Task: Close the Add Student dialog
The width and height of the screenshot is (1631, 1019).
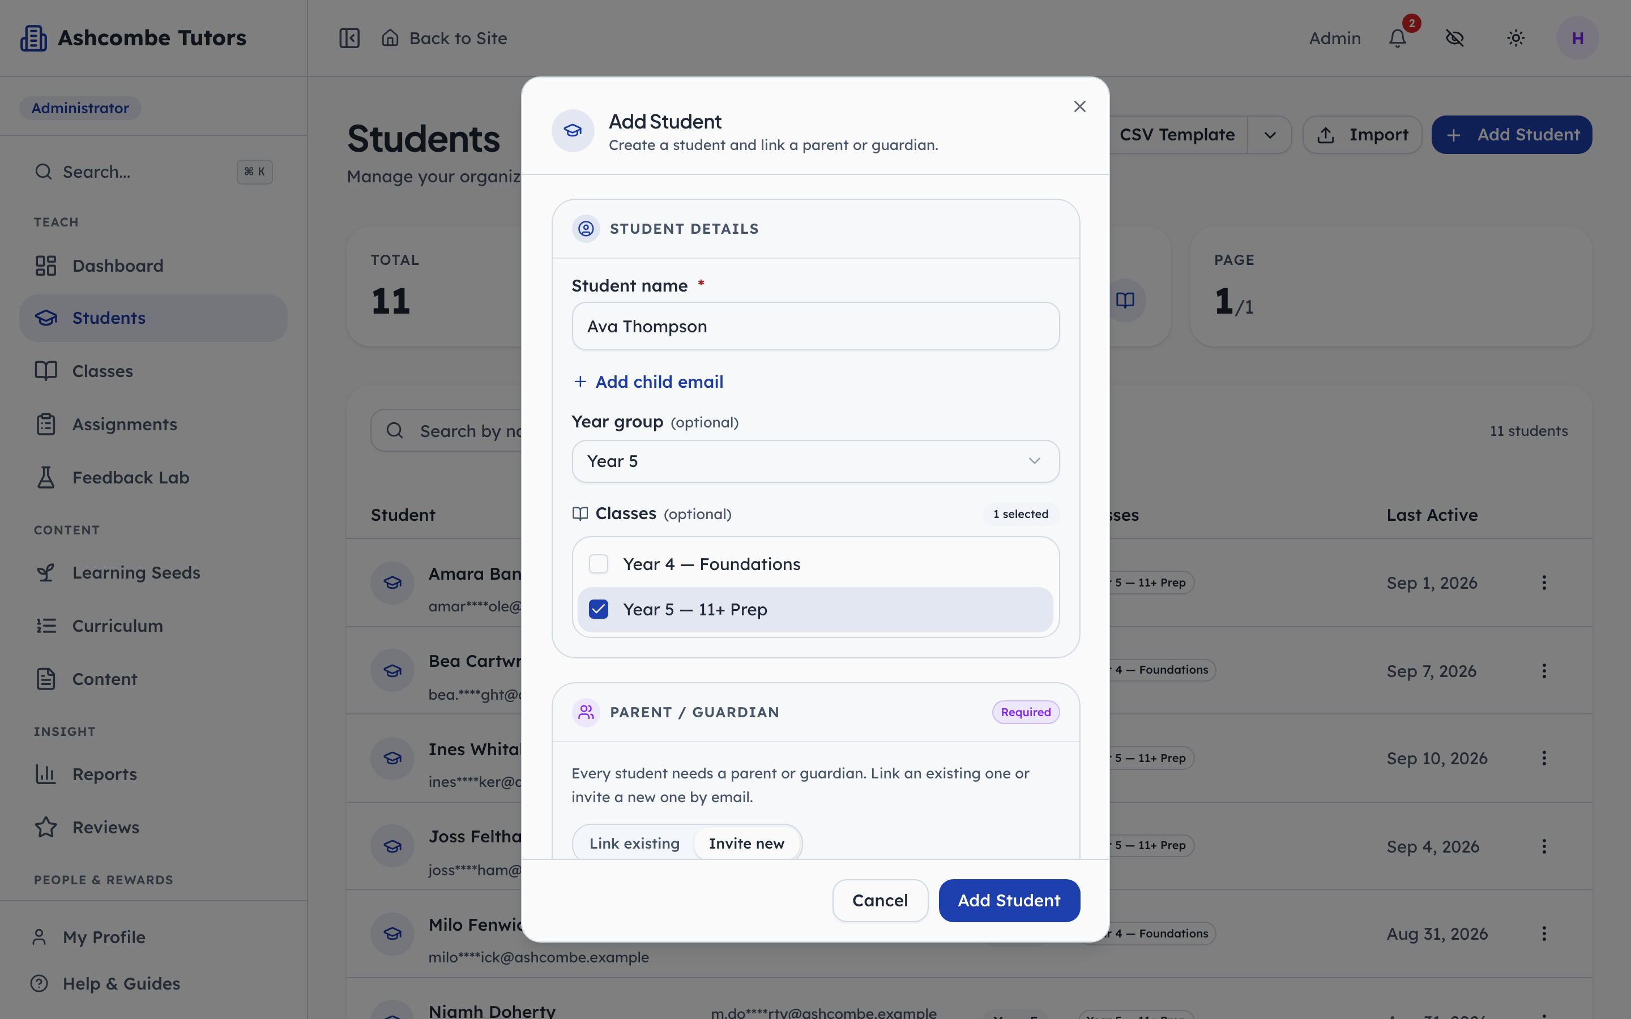Action: coord(1080,106)
